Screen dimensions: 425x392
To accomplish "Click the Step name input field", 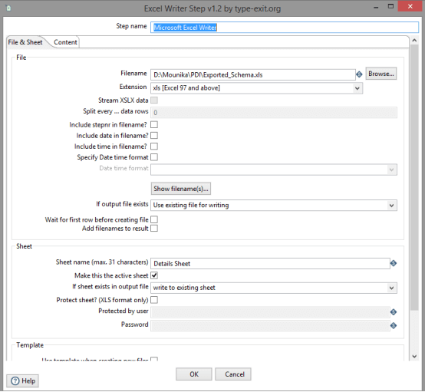I will 285,28.
